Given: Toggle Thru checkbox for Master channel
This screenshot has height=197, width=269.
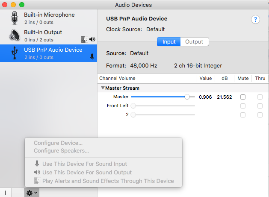Looking at the screenshot, I should click(260, 97).
